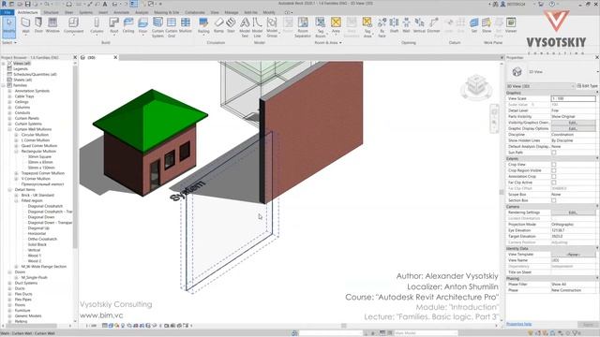Viewport: 600px width, 337px height.
Task: Open the work plane Viewer
Action: click(x=511, y=25)
